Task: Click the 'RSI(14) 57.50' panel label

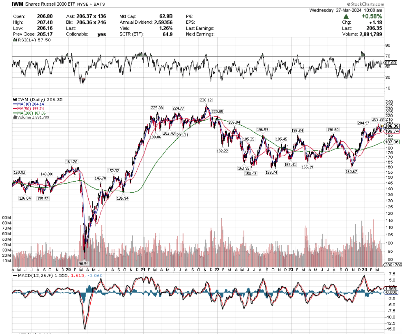Action: (x=34, y=40)
